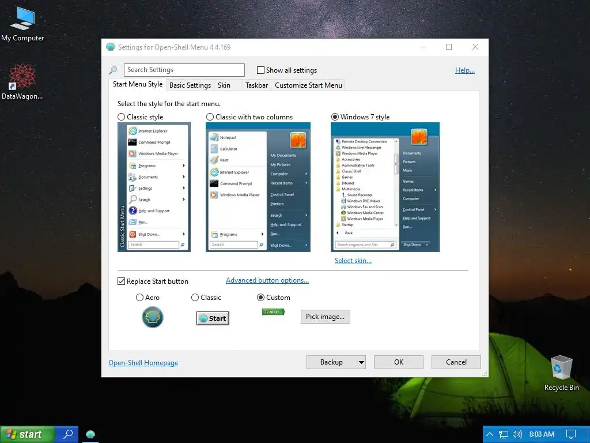Click the Aero shell button image
Screen dimensions: 590x443
152,317
